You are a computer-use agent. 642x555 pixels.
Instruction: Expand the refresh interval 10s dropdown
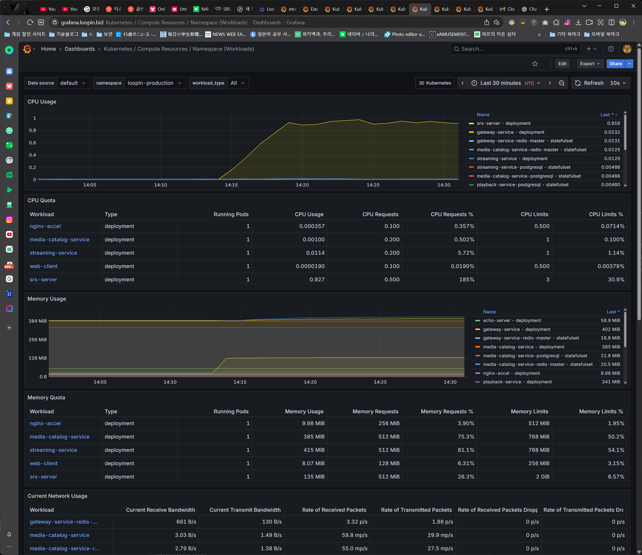[x=618, y=83]
